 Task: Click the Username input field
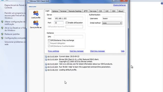click(x=112, y=18)
